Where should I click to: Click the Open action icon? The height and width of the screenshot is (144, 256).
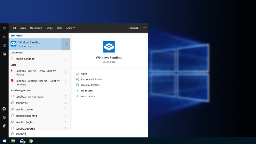[x=77, y=74]
